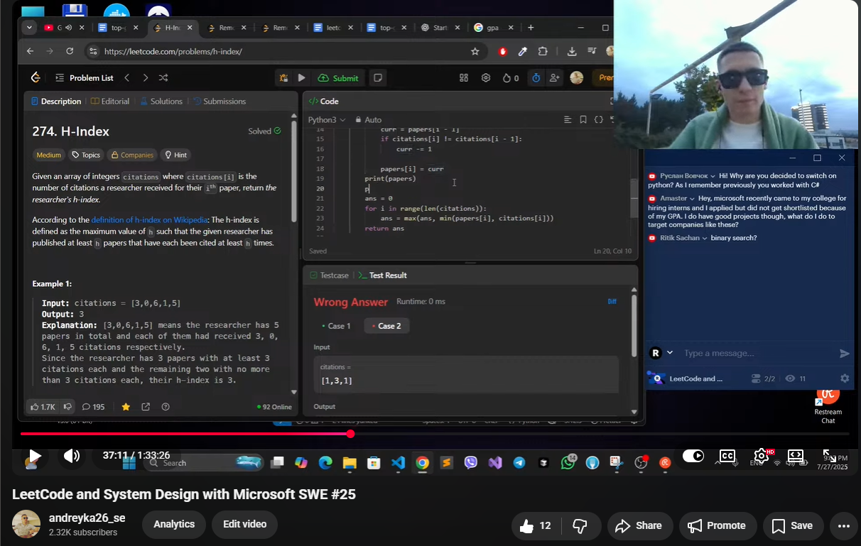Toggle closed captions with the CC button
Viewport: 861px width, 546px height.
pyautogui.click(x=727, y=456)
